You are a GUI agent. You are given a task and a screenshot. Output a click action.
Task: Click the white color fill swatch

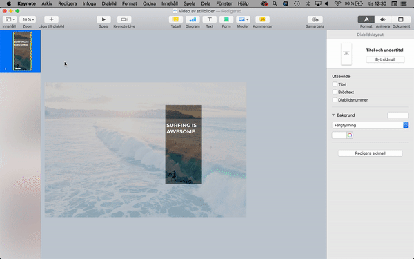339,135
